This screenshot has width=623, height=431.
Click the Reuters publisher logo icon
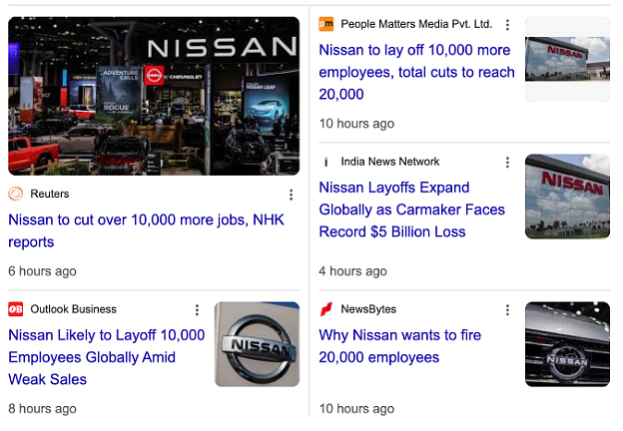16,194
